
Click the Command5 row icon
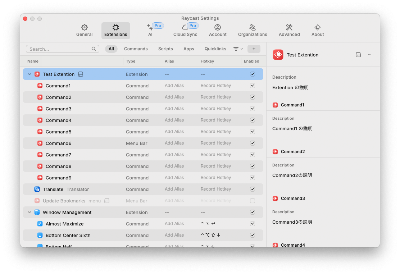pos(40,132)
